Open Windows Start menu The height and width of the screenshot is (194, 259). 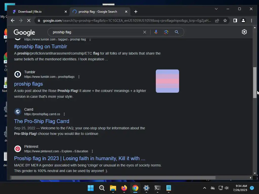91,188
